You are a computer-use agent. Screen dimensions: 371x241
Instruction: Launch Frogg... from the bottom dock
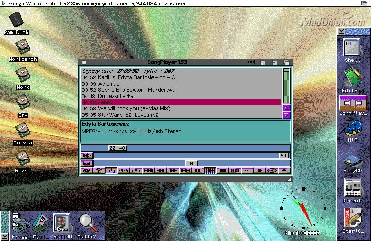pos(21,226)
